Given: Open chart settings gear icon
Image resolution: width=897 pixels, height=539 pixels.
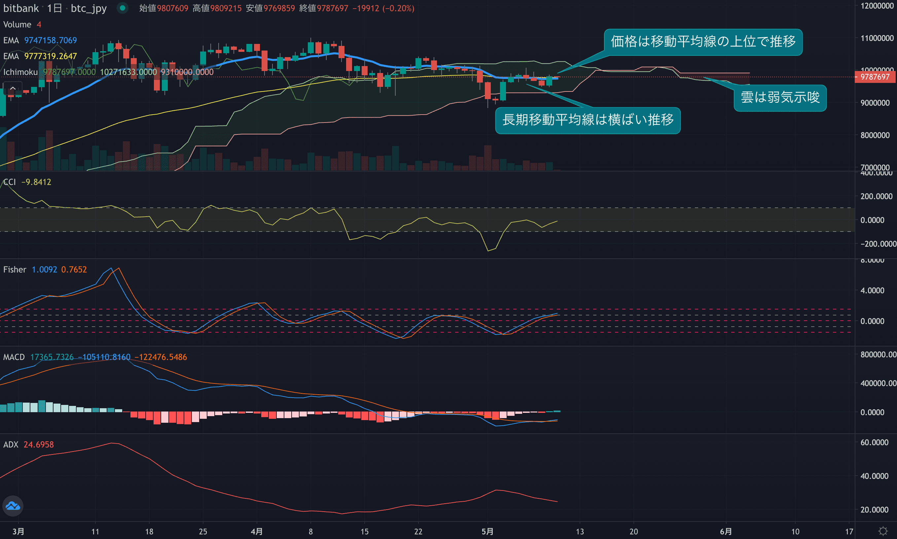Looking at the screenshot, I should point(883,531).
